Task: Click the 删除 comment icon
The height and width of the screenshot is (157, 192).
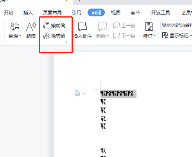Action: click(102, 27)
